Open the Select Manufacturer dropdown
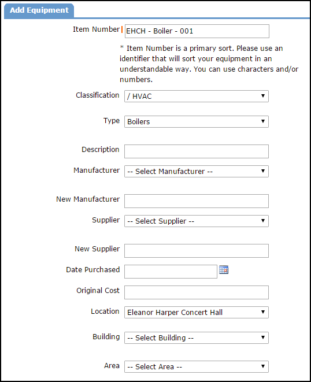Image resolution: width=311 pixels, height=382 pixels. (197, 171)
